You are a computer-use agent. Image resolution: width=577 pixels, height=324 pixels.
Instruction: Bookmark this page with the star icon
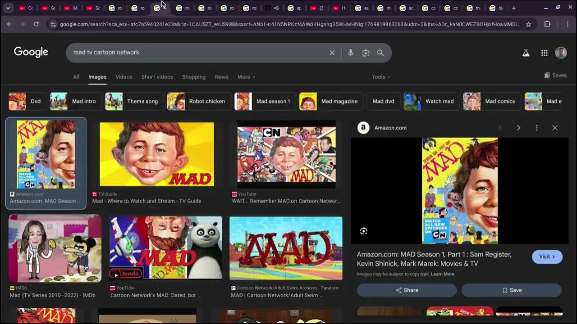528,24
